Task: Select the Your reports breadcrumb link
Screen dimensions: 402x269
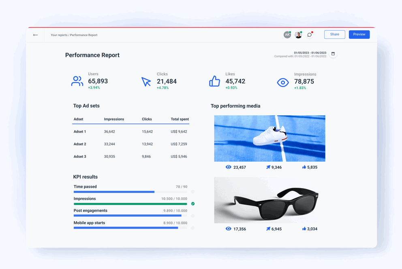Action: coord(58,35)
